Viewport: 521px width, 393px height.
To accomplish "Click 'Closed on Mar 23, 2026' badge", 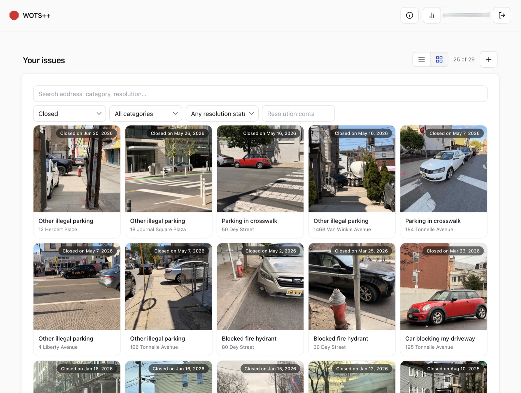I will point(453,251).
